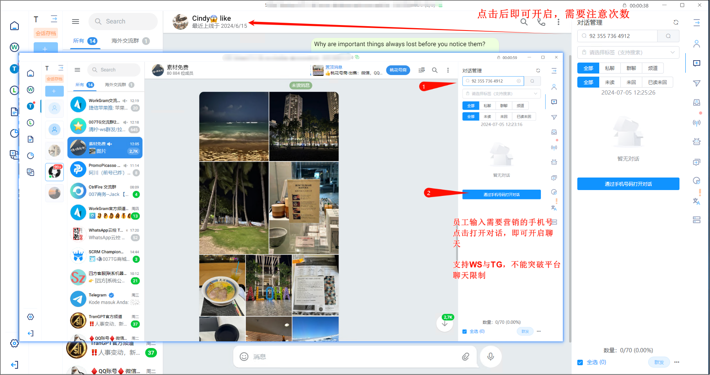This screenshot has width=710, height=375.
Task: Open server stack icon in back window right rail
Action: pyautogui.click(x=697, y=220)
